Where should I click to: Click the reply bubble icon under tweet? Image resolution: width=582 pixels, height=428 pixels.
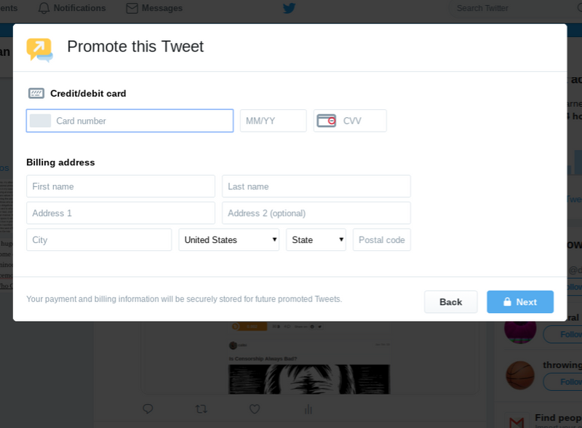pos(148,409)
